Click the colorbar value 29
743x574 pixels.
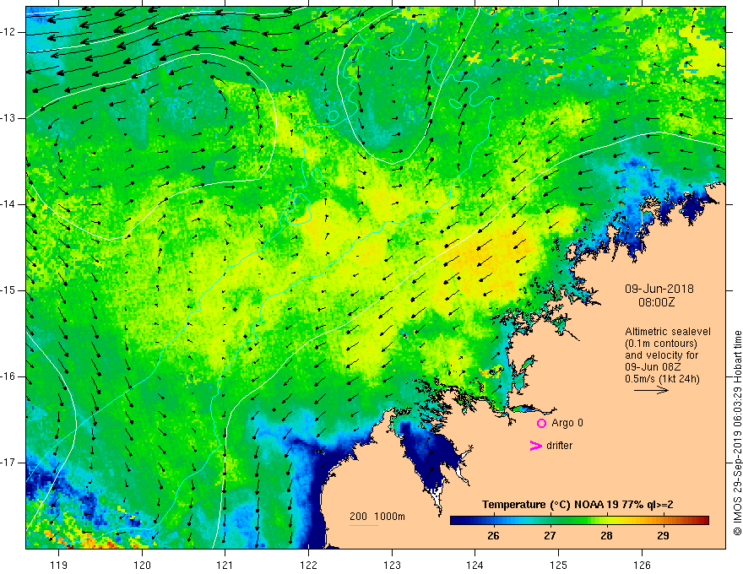coord(664,536)
